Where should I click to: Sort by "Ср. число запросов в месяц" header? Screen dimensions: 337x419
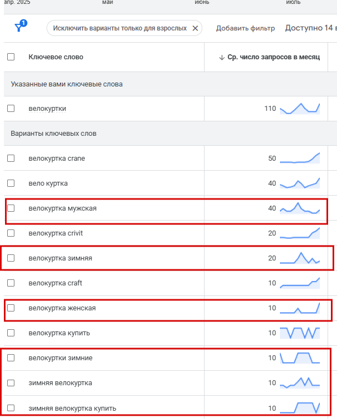(273, 57)
